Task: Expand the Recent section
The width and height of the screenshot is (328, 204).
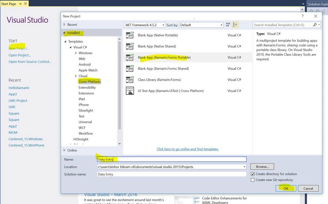Action: coord(64,24)
